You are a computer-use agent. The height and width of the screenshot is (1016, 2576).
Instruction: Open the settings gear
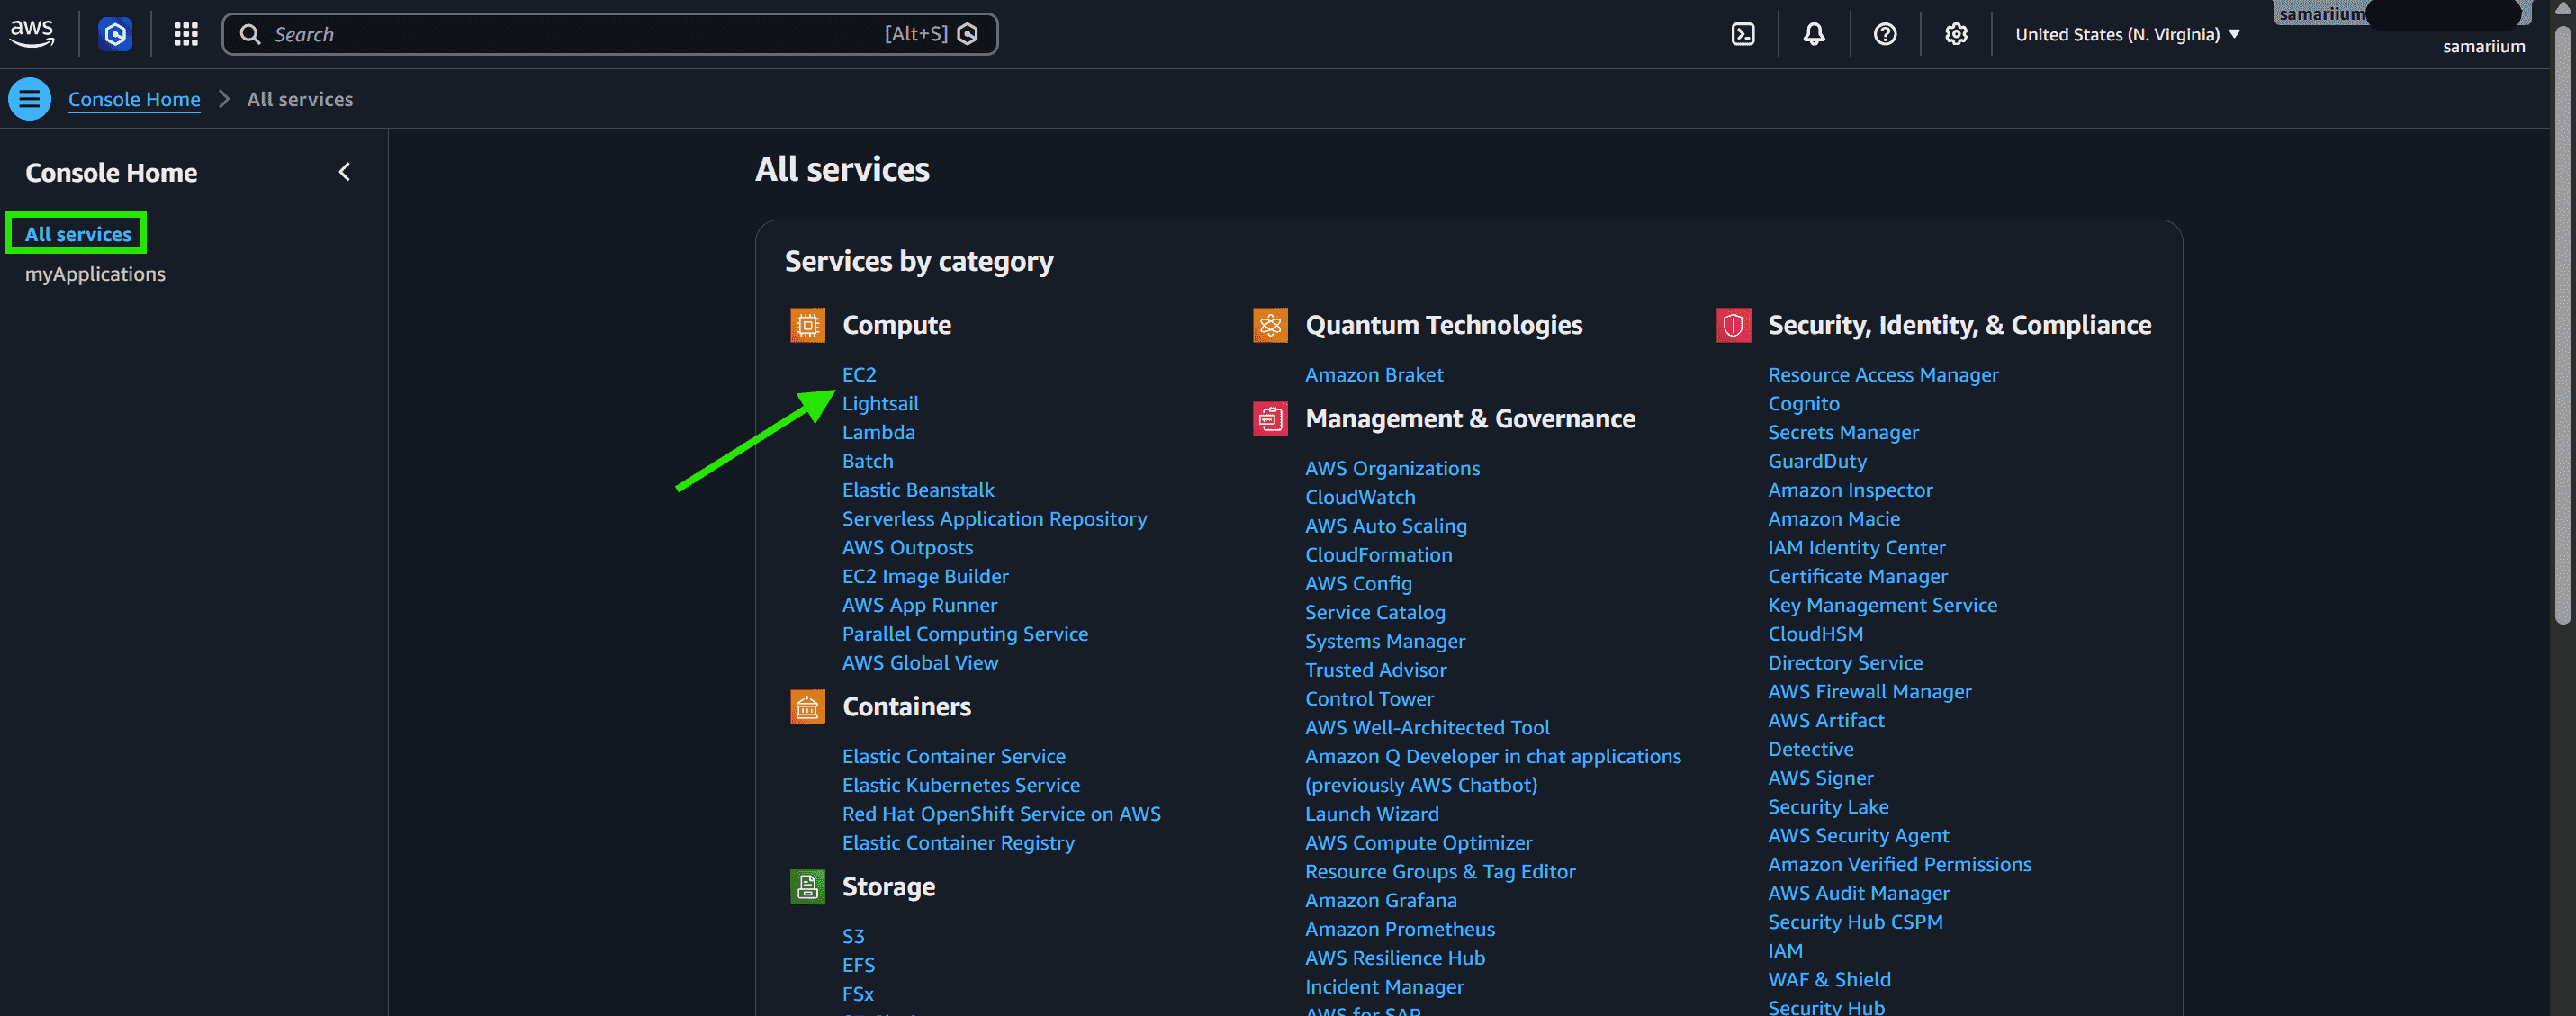point(1956,35)
